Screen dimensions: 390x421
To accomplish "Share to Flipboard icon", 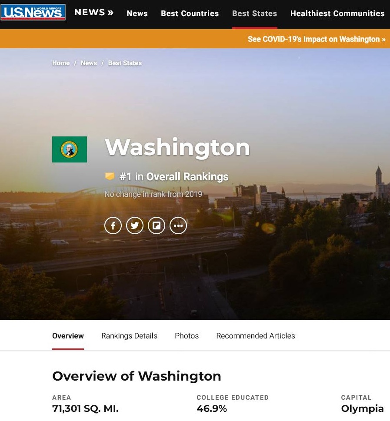I will tap(157, 225).
